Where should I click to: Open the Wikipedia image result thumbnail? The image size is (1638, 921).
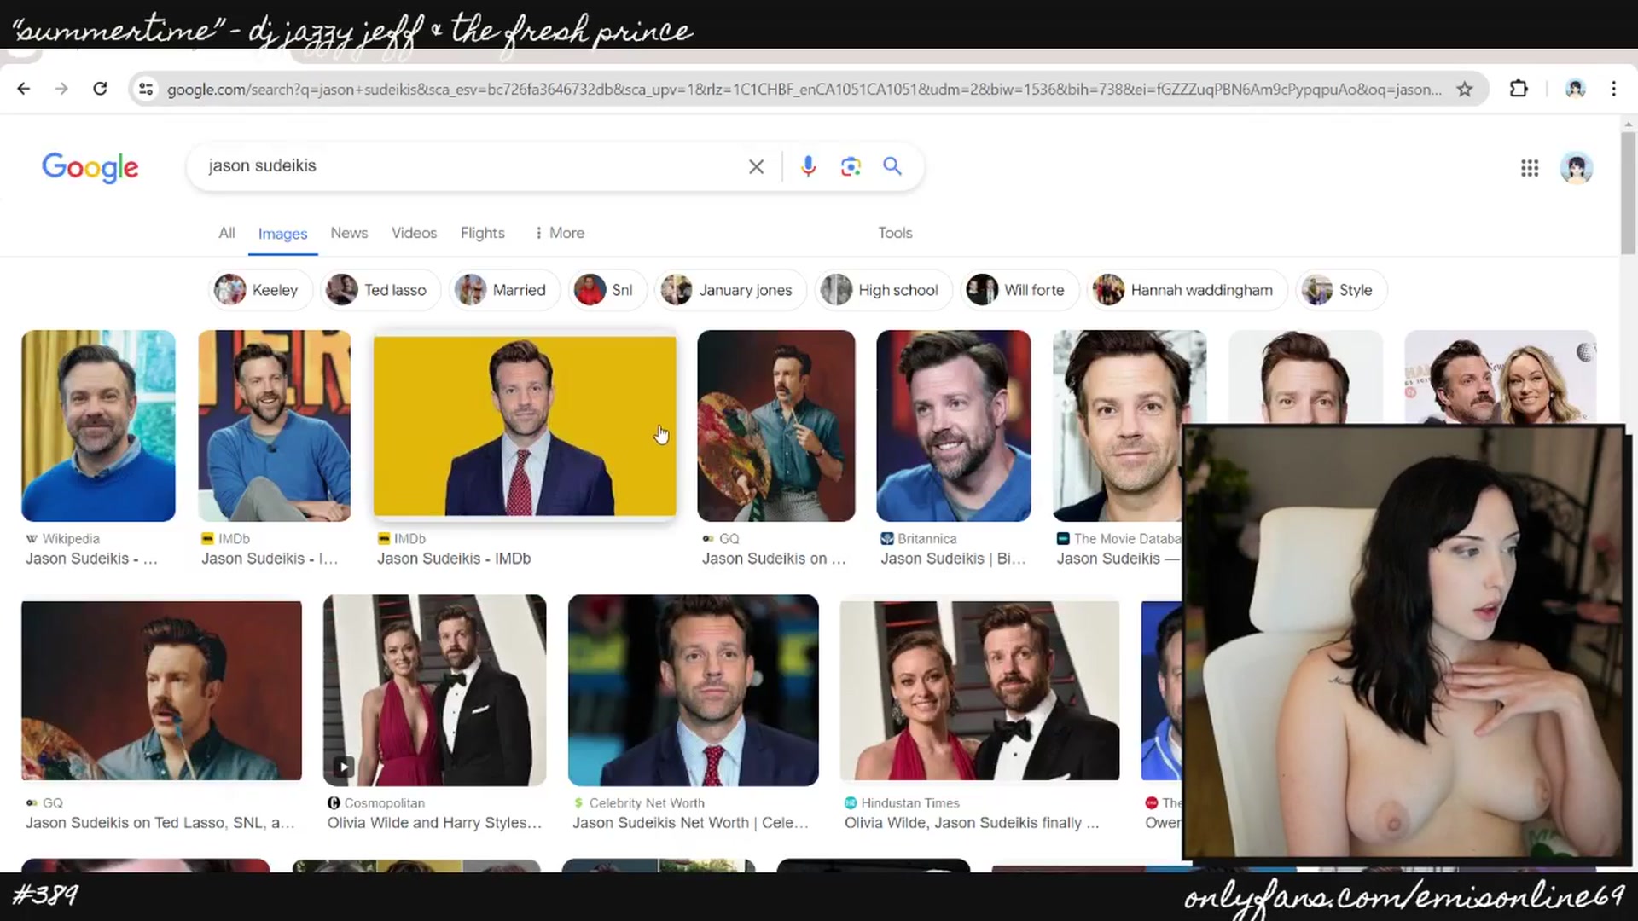click(98, 426)
